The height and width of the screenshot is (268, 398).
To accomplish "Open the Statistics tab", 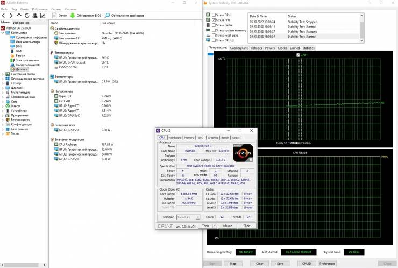I will click(308, 48).
